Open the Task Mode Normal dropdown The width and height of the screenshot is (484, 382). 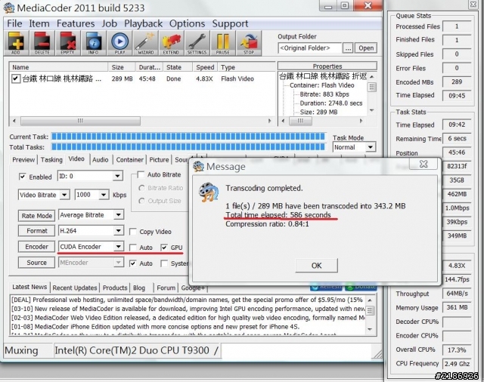(371, 147)
